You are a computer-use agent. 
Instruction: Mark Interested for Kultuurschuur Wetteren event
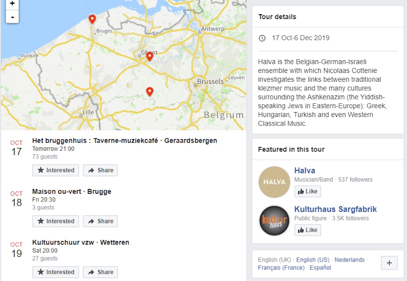56,272
